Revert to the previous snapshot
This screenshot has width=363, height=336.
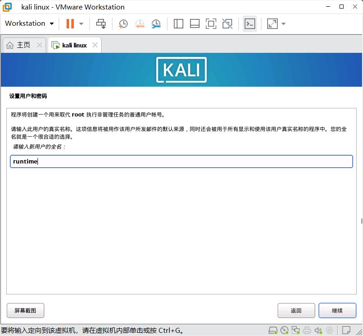pyautogui.click(x=140, y=23)
